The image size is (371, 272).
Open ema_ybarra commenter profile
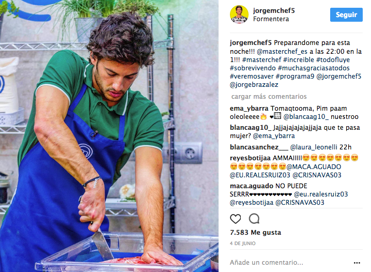click(249, 109)
